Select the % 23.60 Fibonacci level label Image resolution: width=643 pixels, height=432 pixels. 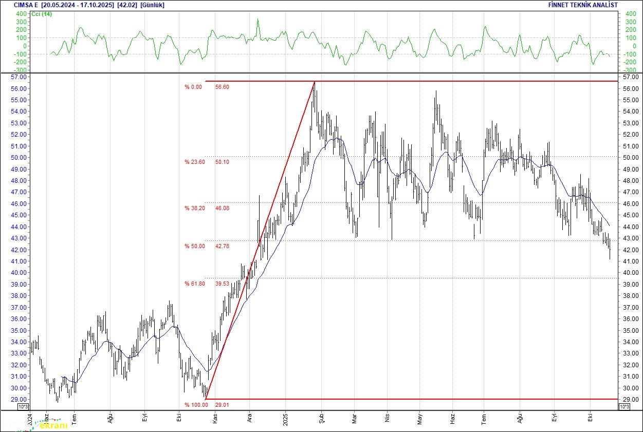point(195,162)
